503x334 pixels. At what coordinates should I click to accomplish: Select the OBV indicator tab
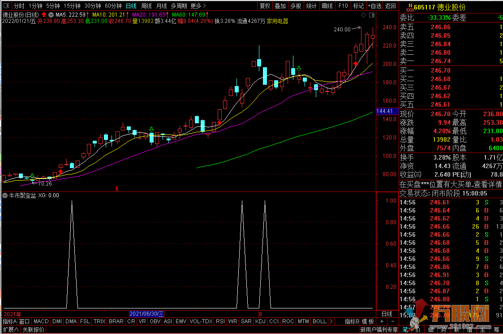click(155, 321)
